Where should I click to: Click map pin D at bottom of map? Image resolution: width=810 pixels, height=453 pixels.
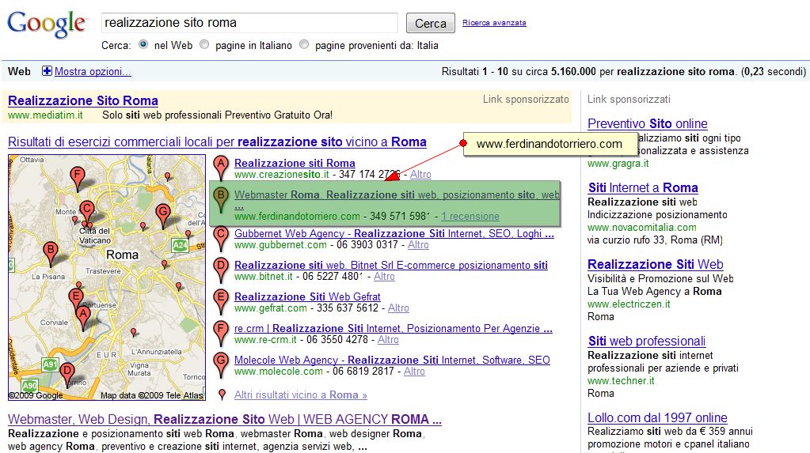[x=67, y=374]
